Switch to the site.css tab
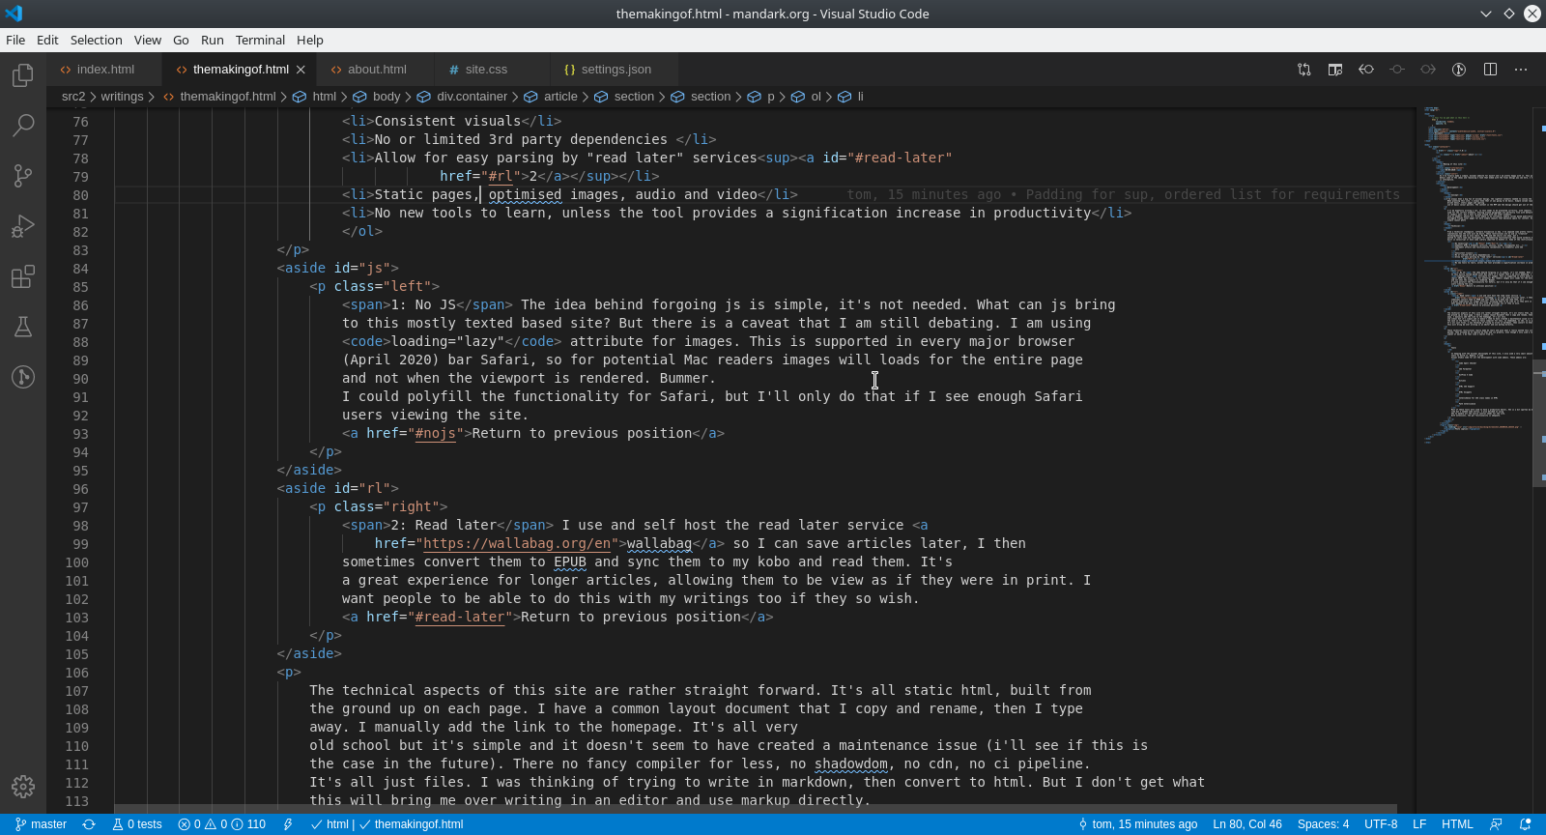Screen dimensions: 1546x835 click(x=486, y=70)
